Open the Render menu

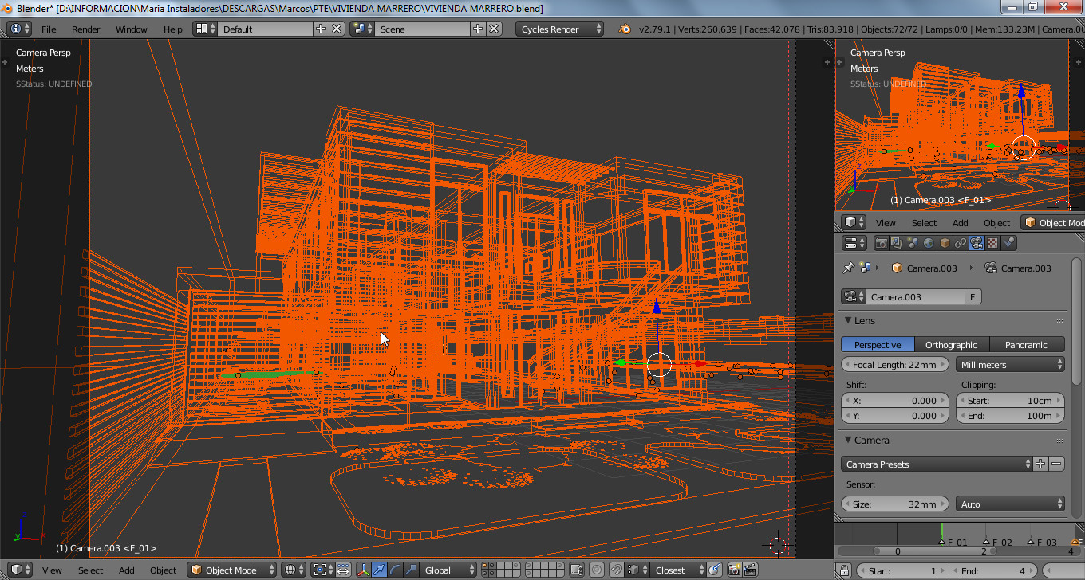click(x=86, y=29)
